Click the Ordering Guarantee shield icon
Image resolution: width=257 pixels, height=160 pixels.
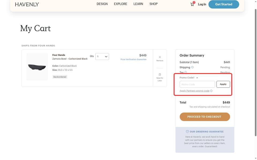coord(187,131)
